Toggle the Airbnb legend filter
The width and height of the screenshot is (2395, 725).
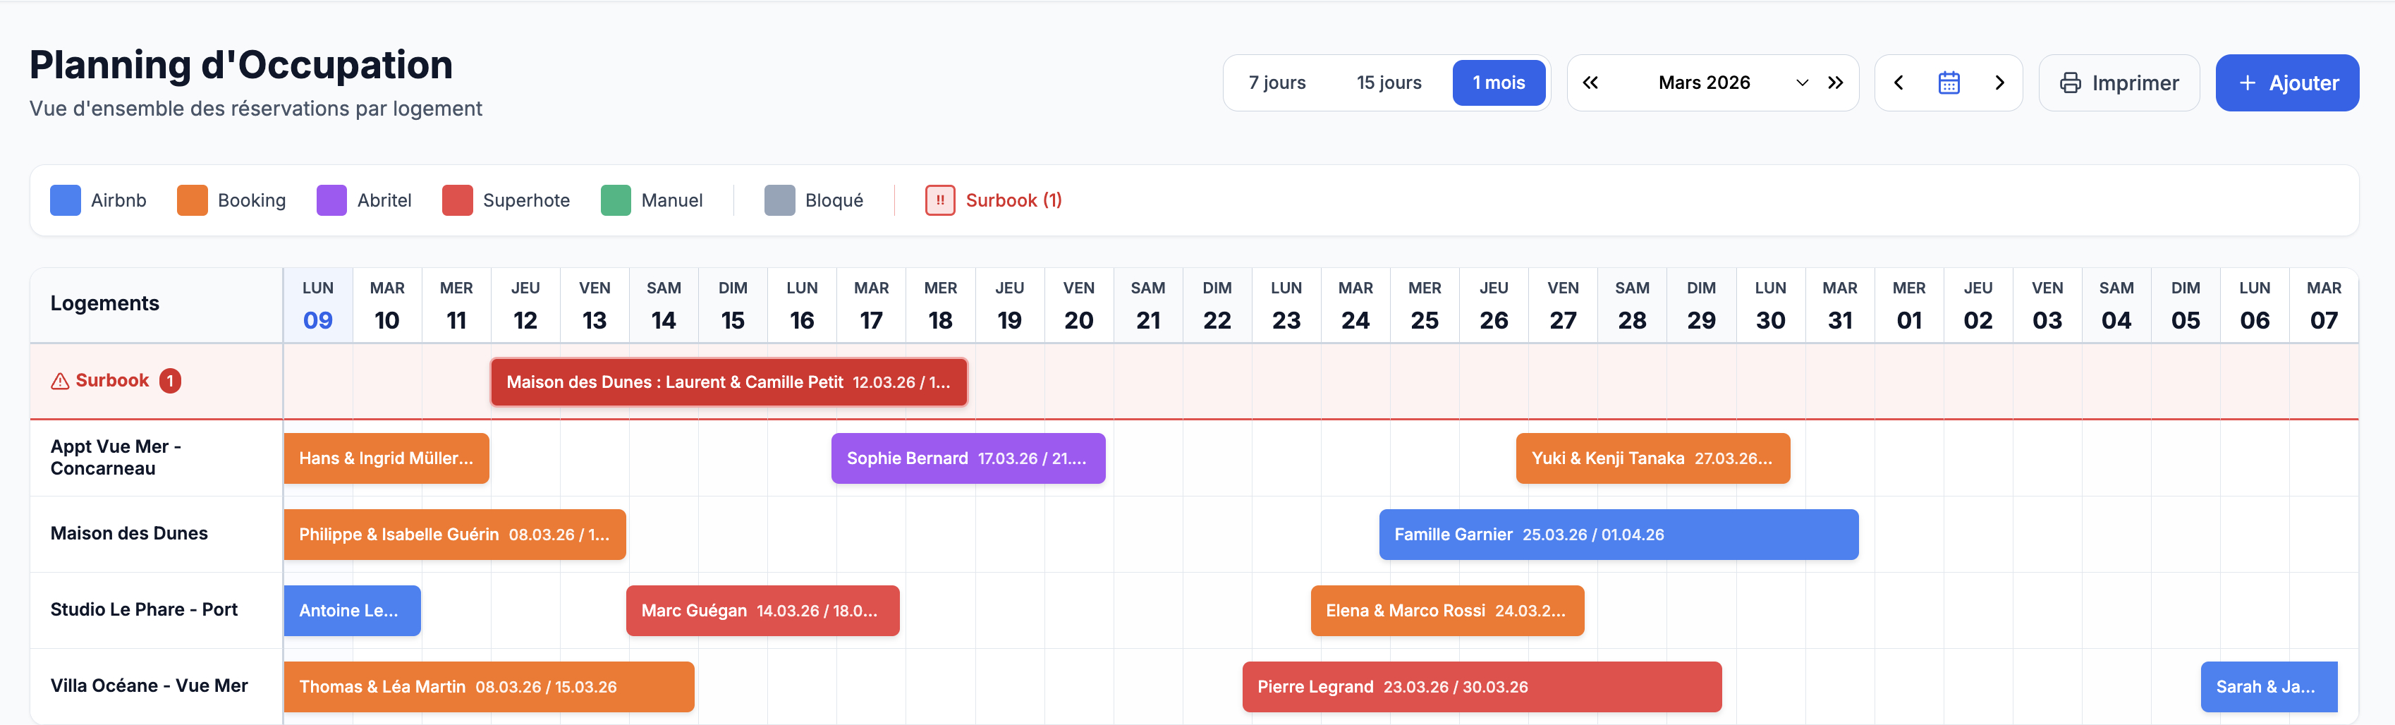65,200
